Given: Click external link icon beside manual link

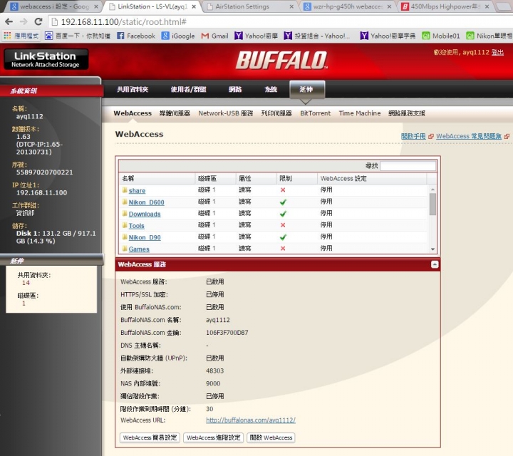Looking at the screenshot, I should click(431, 136).
